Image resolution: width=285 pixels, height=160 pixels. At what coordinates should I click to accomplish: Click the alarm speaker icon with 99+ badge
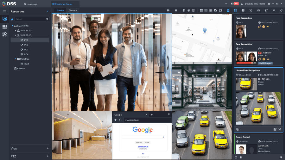(x=233, y=4)
